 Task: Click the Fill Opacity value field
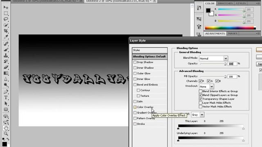click(x=232, y=76)
